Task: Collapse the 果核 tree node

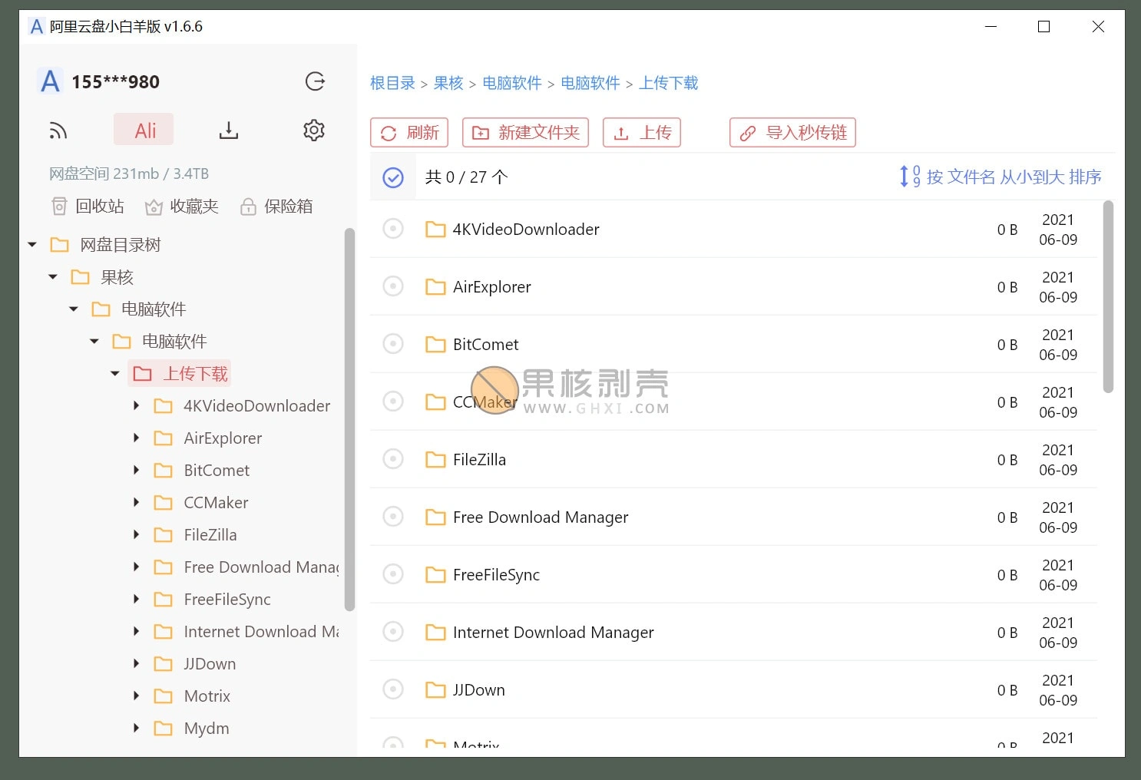Action: tap(53, 277)
